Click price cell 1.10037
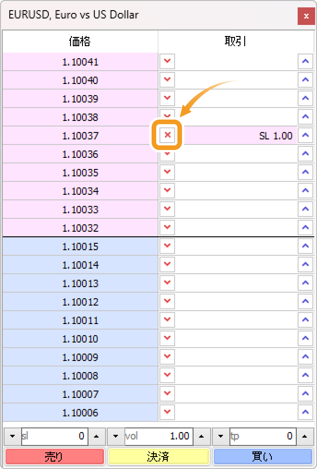The image size is (317, 469). pyautogui.click(x=80, y=136)
